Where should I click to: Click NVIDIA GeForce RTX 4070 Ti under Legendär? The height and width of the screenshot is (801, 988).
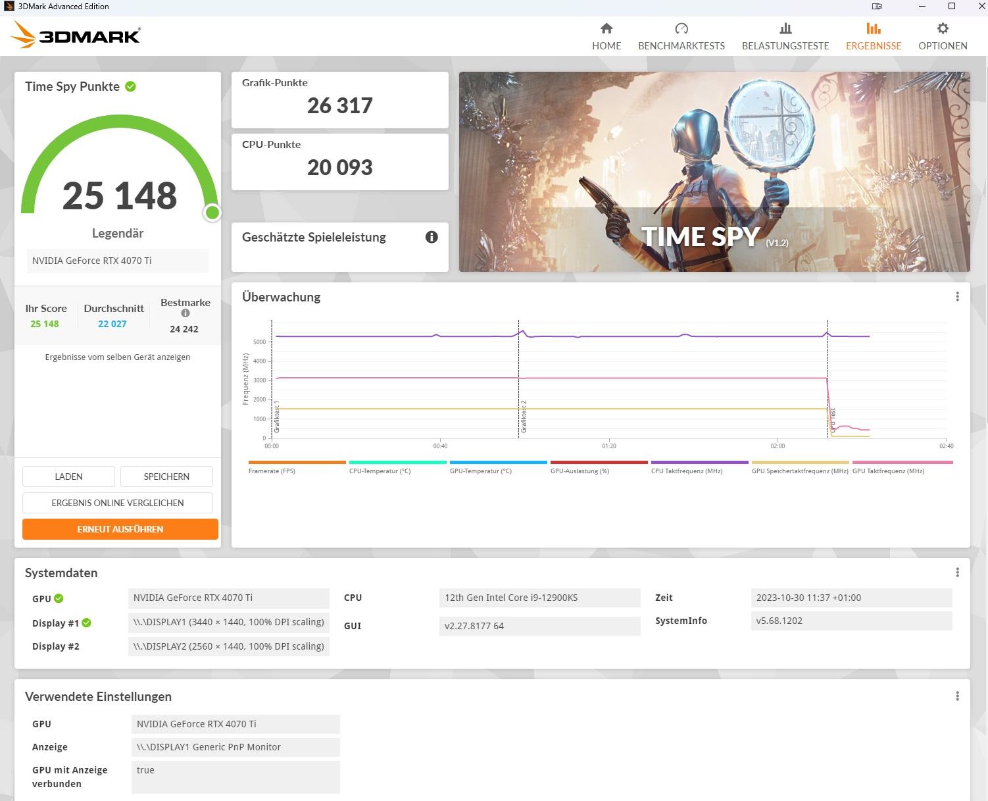click(x=118, y=261)
